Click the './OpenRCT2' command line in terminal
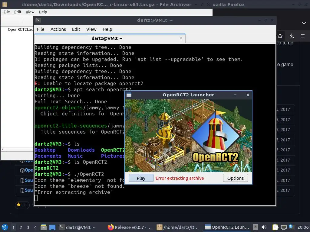Screen dimensions: 310x232 point(69,174)
